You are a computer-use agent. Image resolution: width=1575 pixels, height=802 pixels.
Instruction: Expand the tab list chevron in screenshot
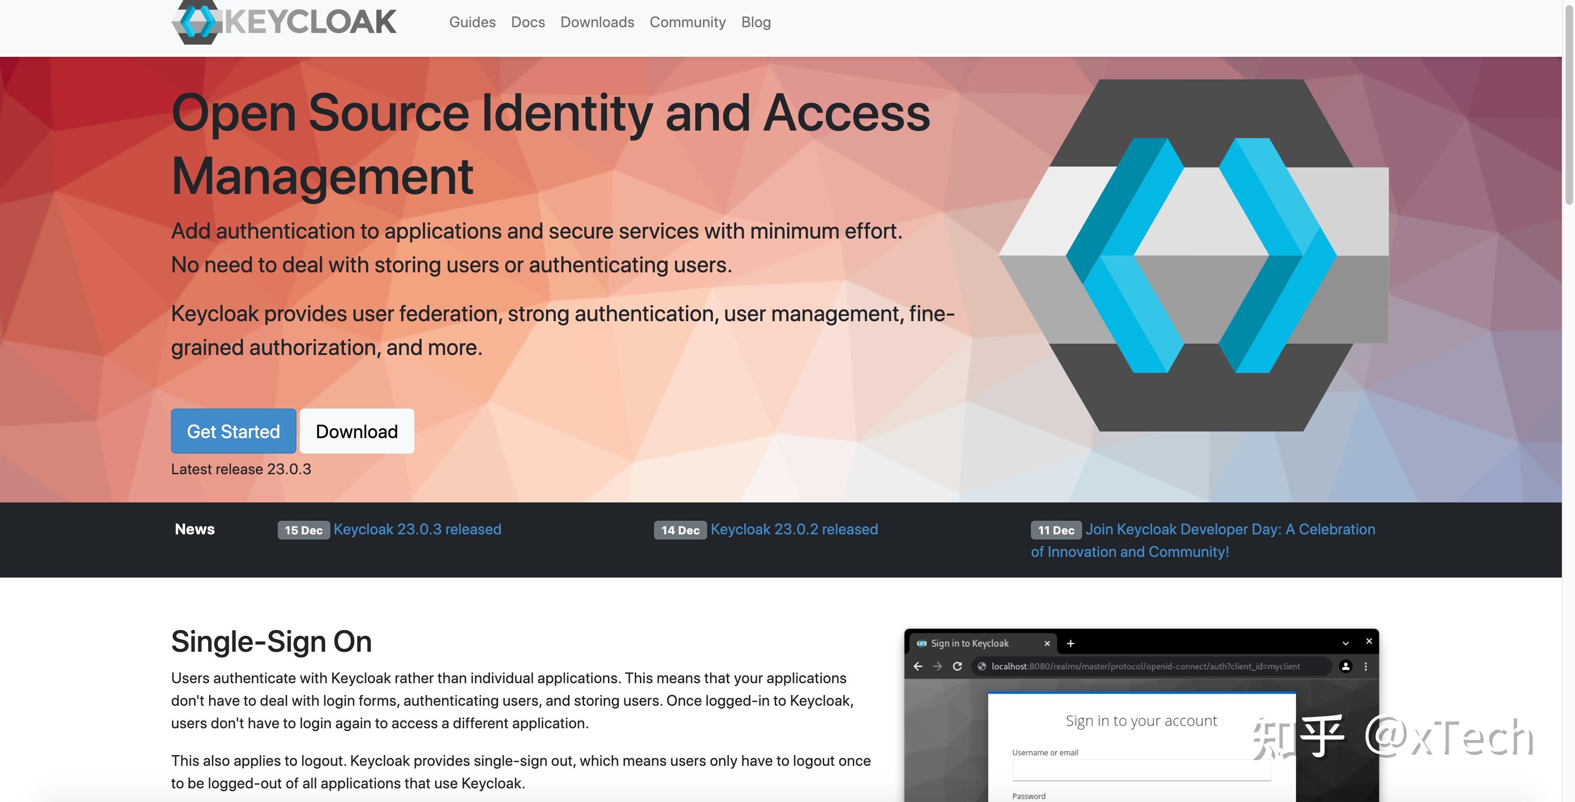(1346, 643)
